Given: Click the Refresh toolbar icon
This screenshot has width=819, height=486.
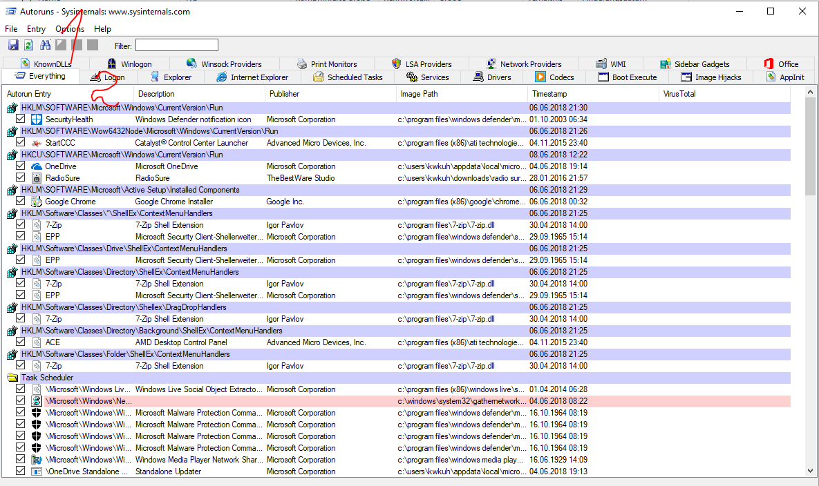Looking at the screenshot, I should pos(29,46).
